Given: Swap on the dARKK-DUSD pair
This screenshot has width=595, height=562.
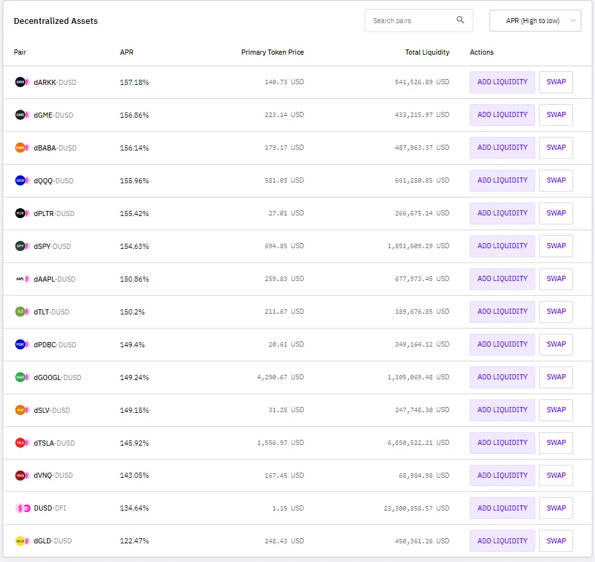Looking at the screenshot, I should [x=556, y=82].
